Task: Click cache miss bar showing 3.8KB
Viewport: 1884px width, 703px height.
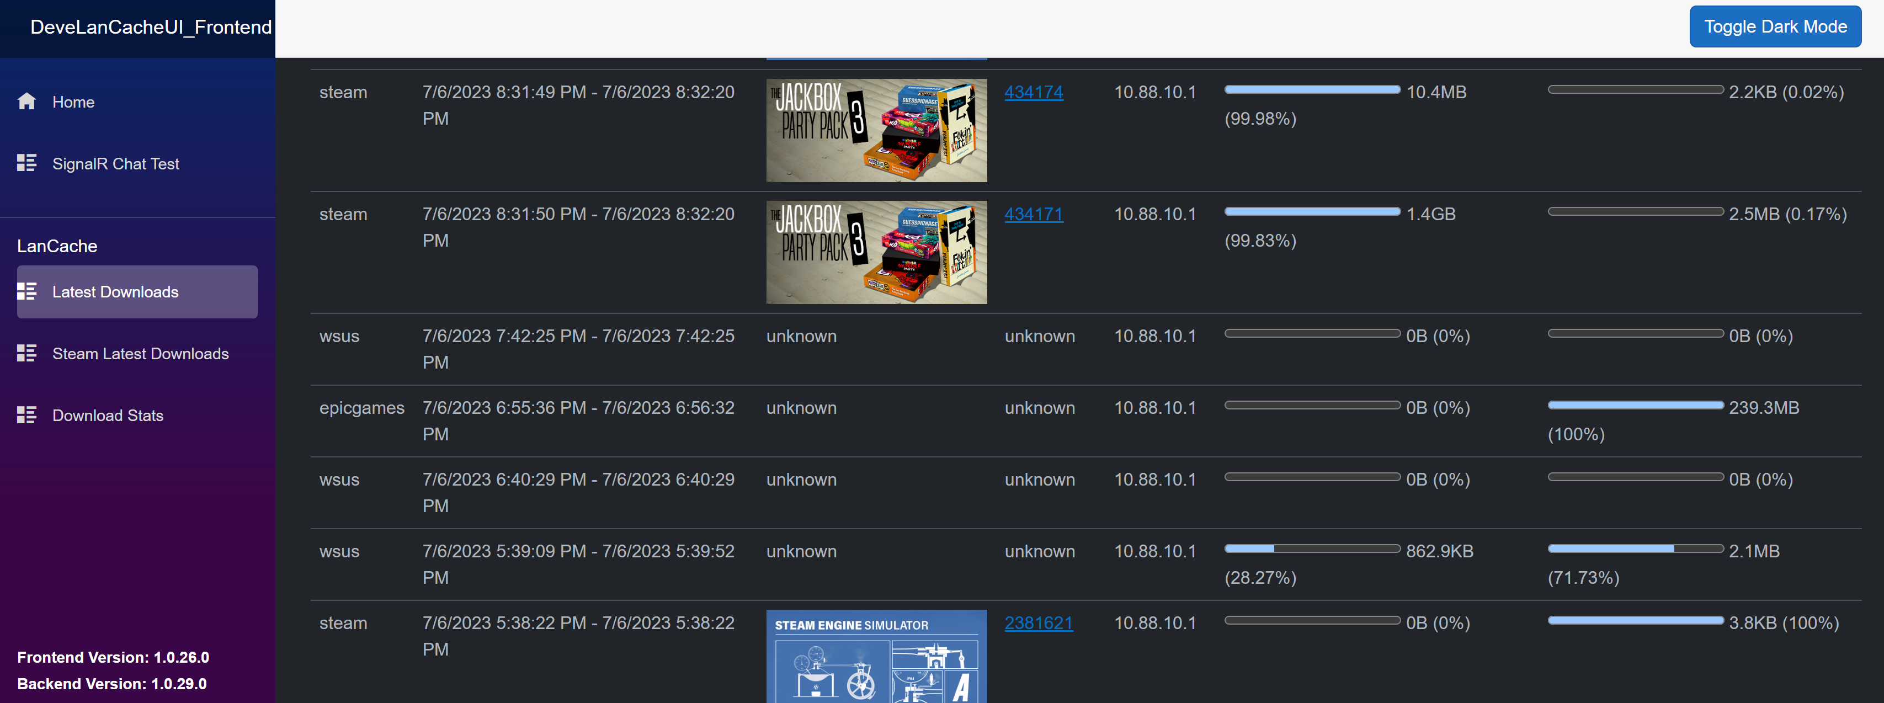Action: coord(1635,620)
